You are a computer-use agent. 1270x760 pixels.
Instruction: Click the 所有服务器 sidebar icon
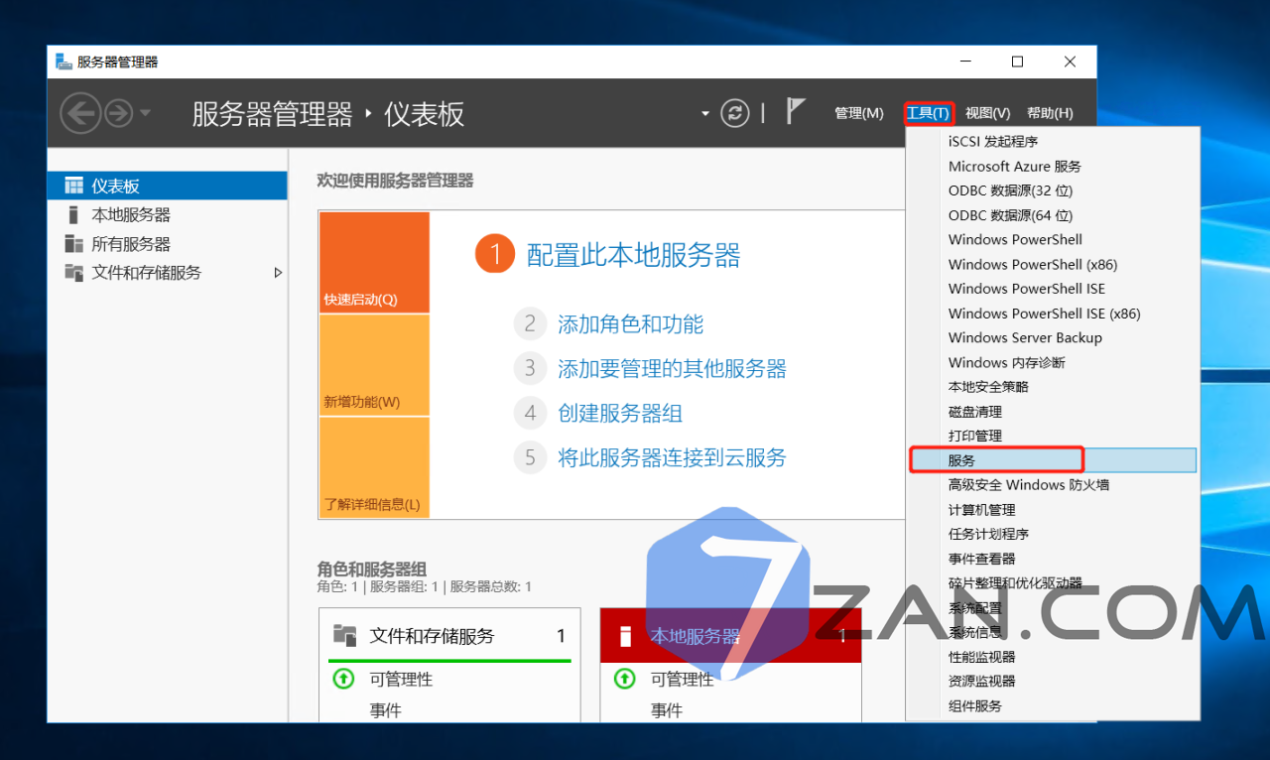pos(73,243)
